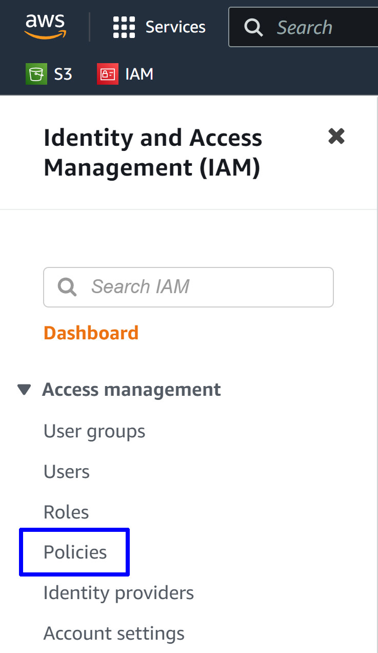Open the Services grid menu icon

(x=124, y=27)
